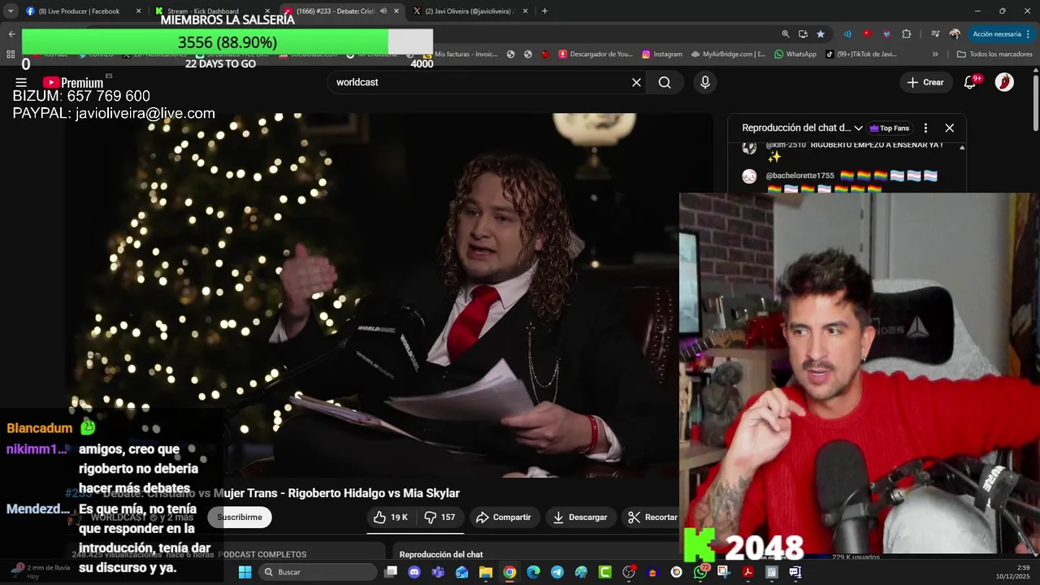Open Camtasia green taskbar icon
Image resolution: width=1040 pixels, height=585 pixels.
pyautogui.click(x=604, y=572)
